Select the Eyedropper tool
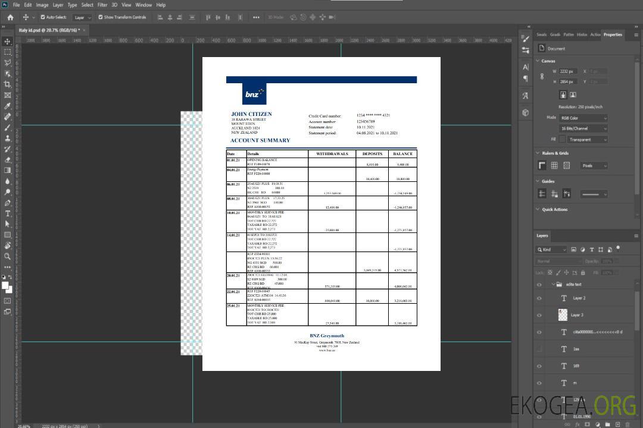The width and height of the screenshot is (643, 428). [x=7, y=106]
